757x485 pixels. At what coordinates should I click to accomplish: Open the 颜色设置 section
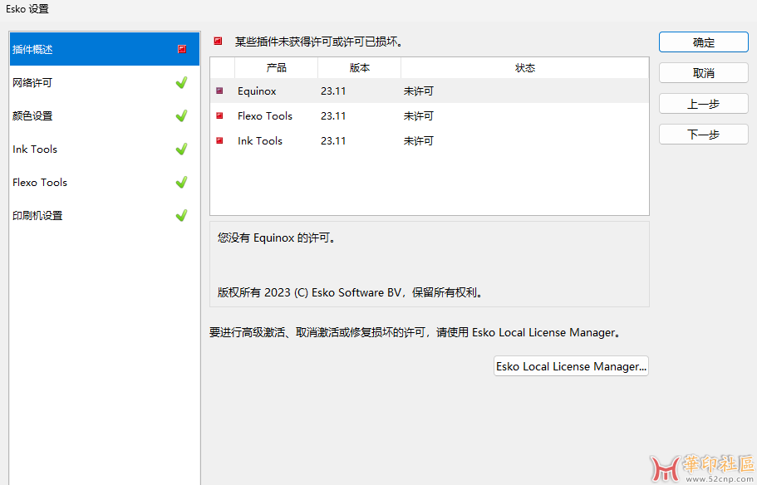click(x=104, y=115)
